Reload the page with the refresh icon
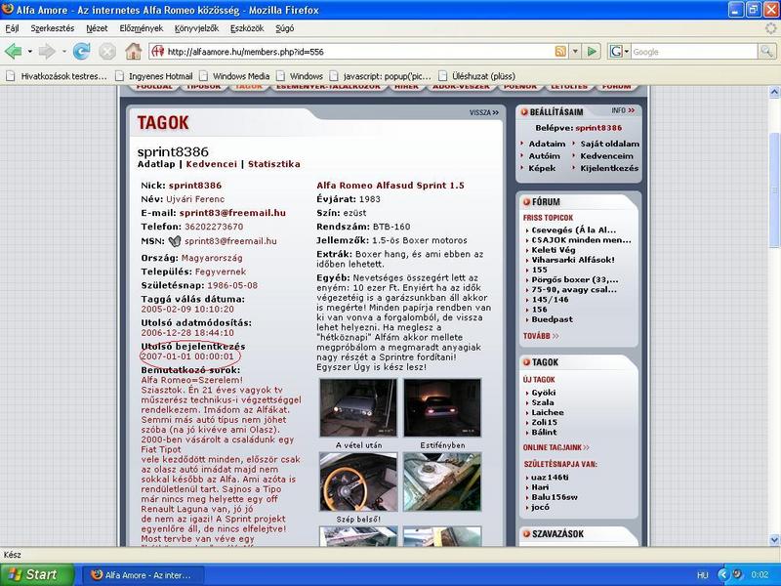781x586 pixels. coord(82,52)
